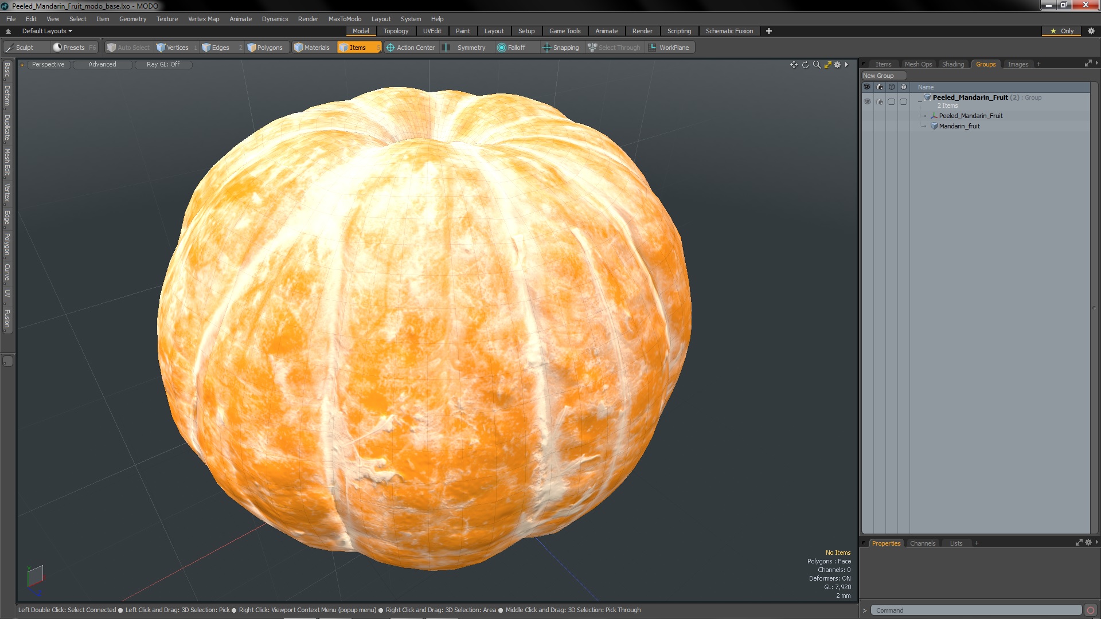This screenshot has width=1101, height=619.
Task: Click the Command input field
Action: (x=975, y=610)
